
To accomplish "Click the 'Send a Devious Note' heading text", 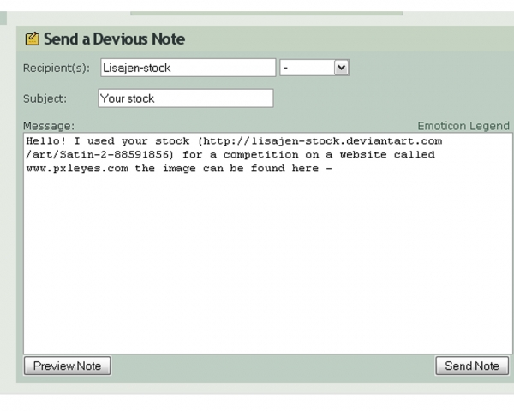I will point(115,39).
